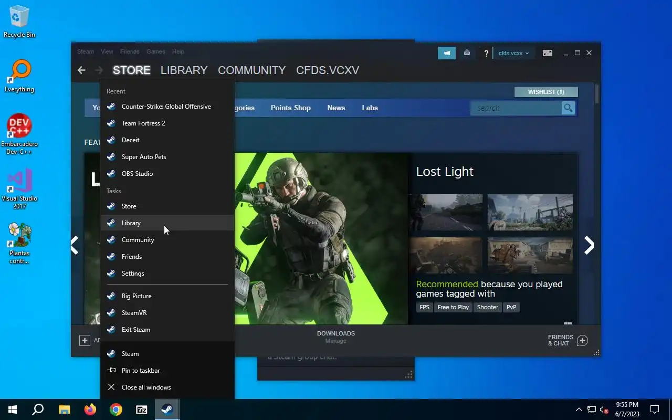Select Deceit in the Recent list
672x420 pixels.
coord(167,140)
